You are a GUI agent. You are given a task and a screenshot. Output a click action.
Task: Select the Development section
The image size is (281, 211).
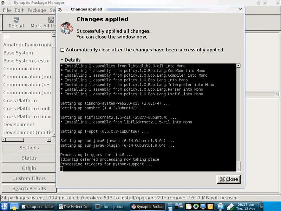pyautogui.click(x=27, y=124)
